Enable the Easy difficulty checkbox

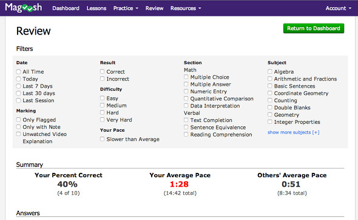click(103, 98)
